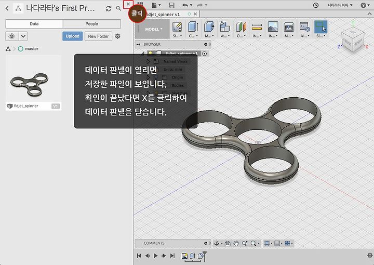Viewport: 374px width, 265px height.
Task: Select the Assemble new component icon
Action: [225, 27]
